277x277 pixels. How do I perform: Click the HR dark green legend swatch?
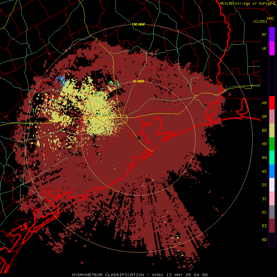pos(272,144)
